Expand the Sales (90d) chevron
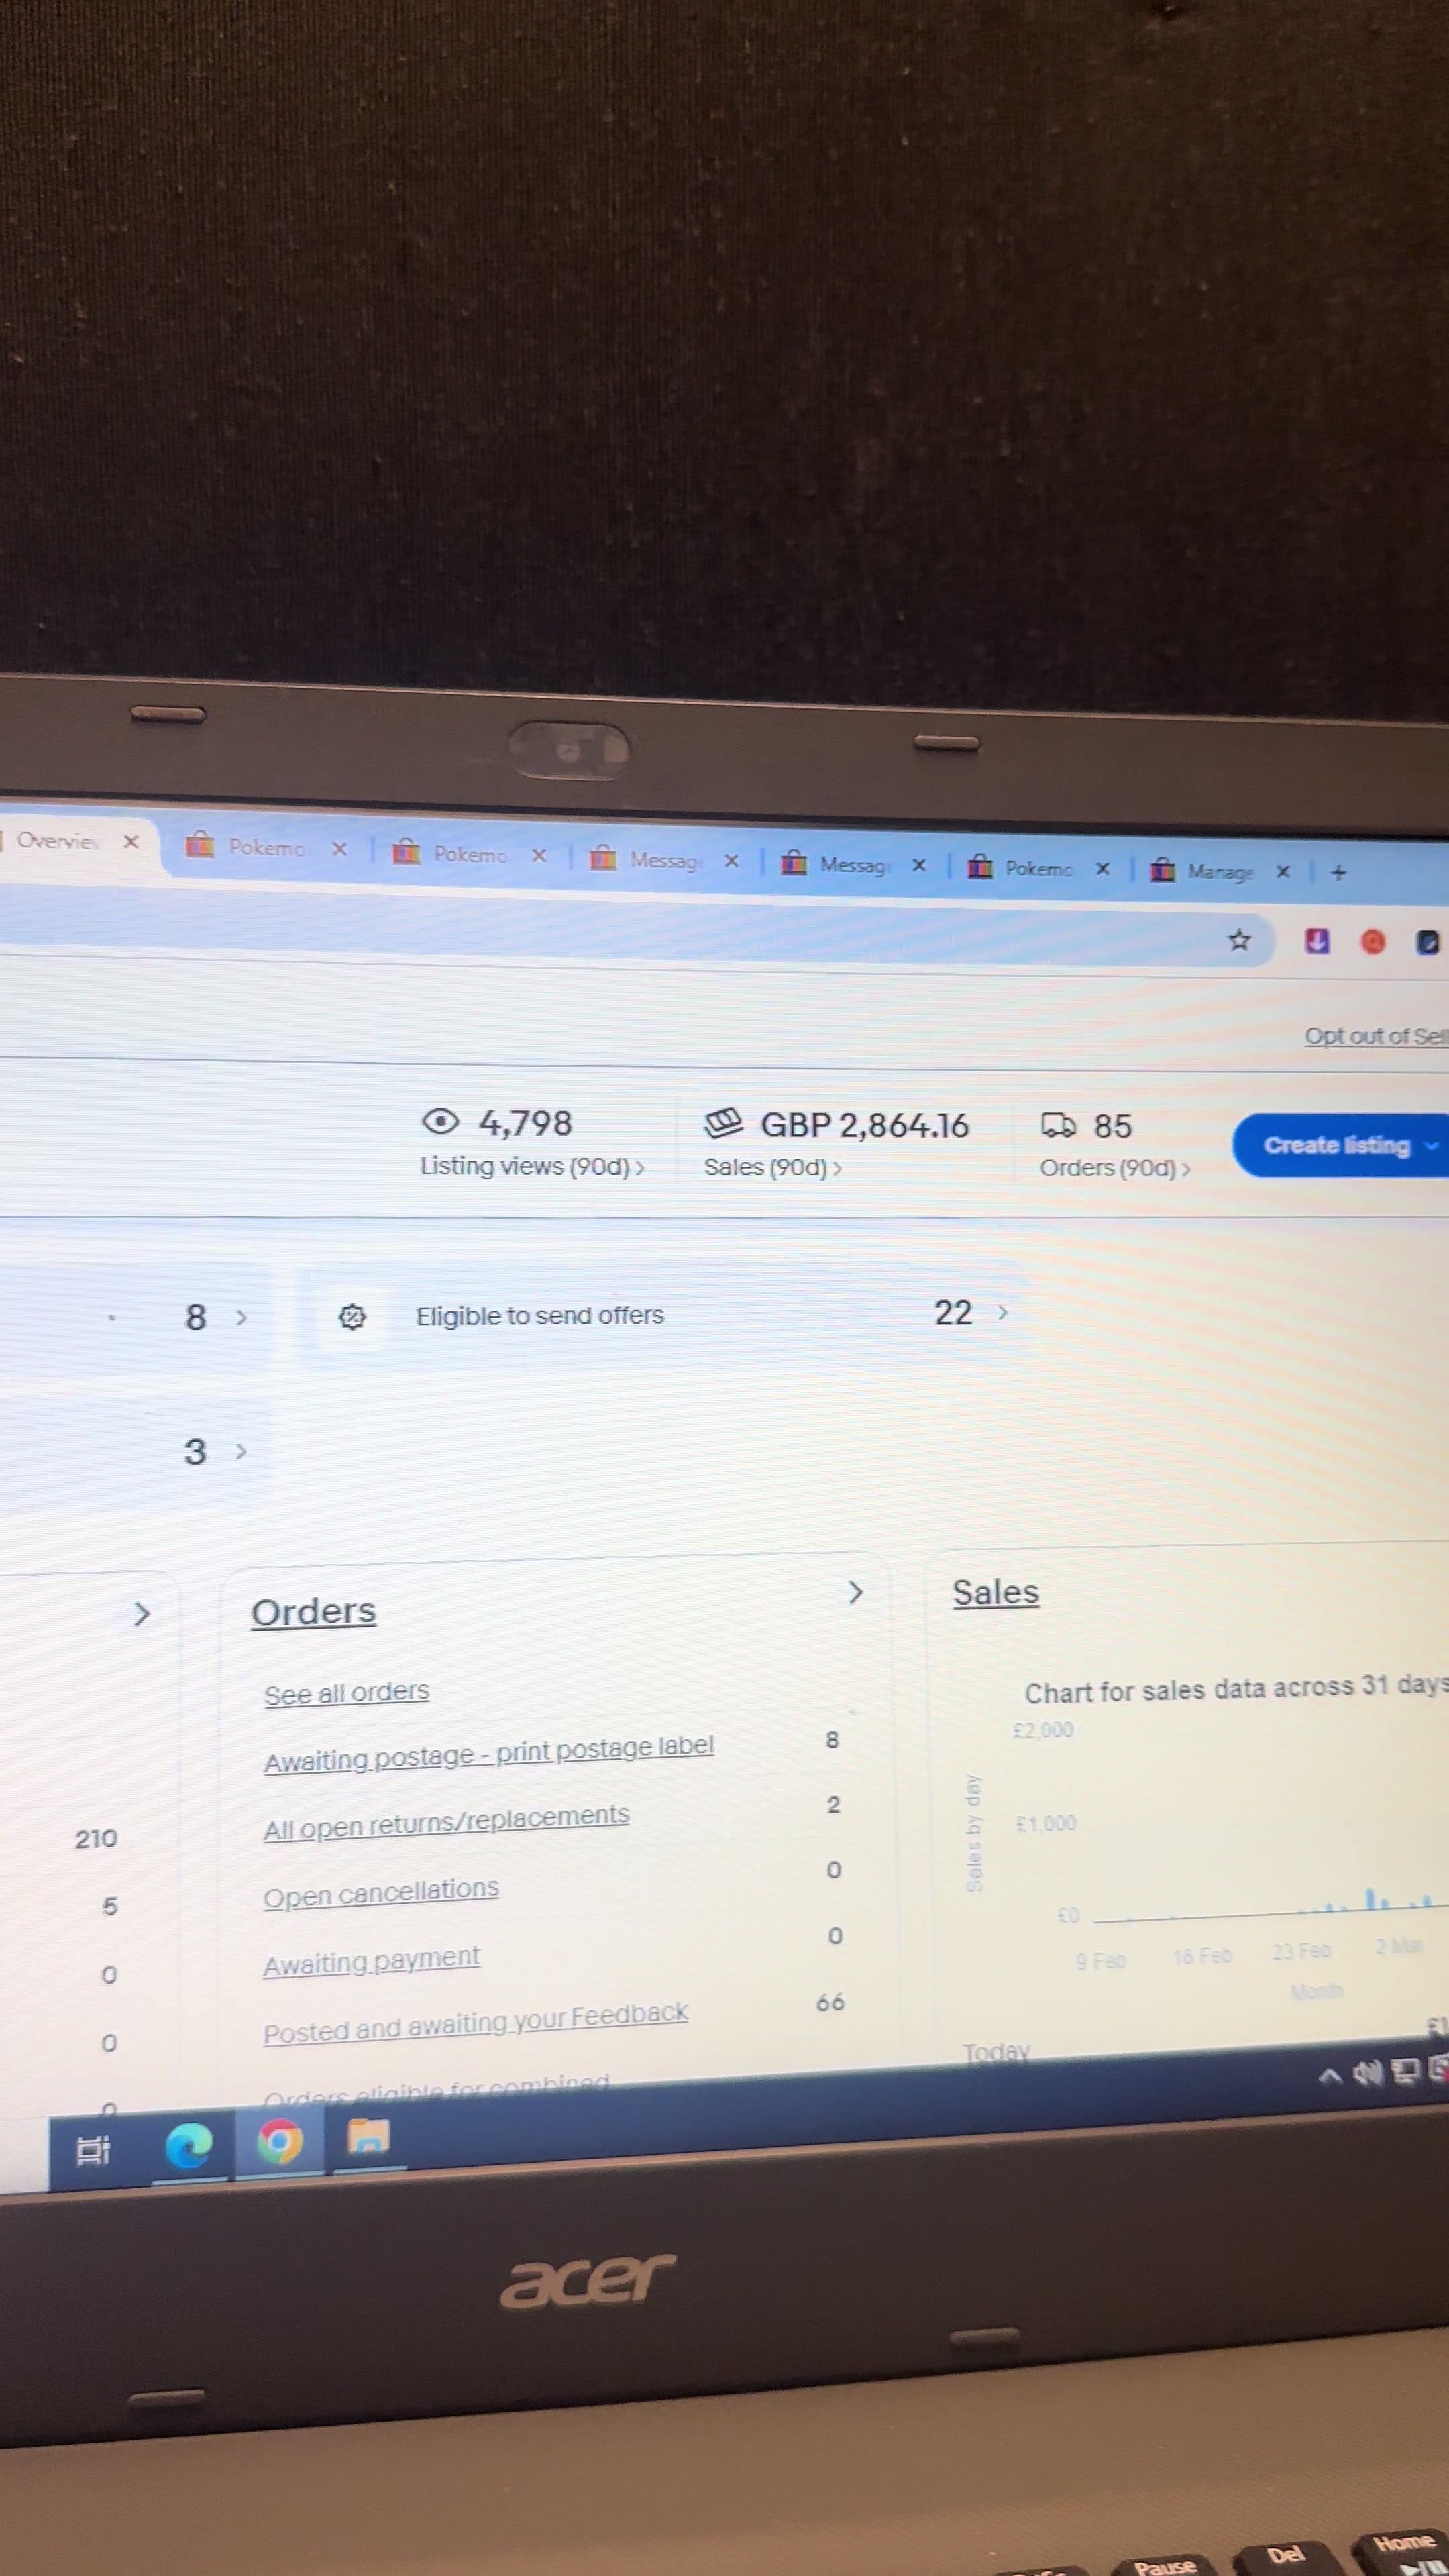The width and height of the screenshot is (1449, 2576). (837, 1168)
